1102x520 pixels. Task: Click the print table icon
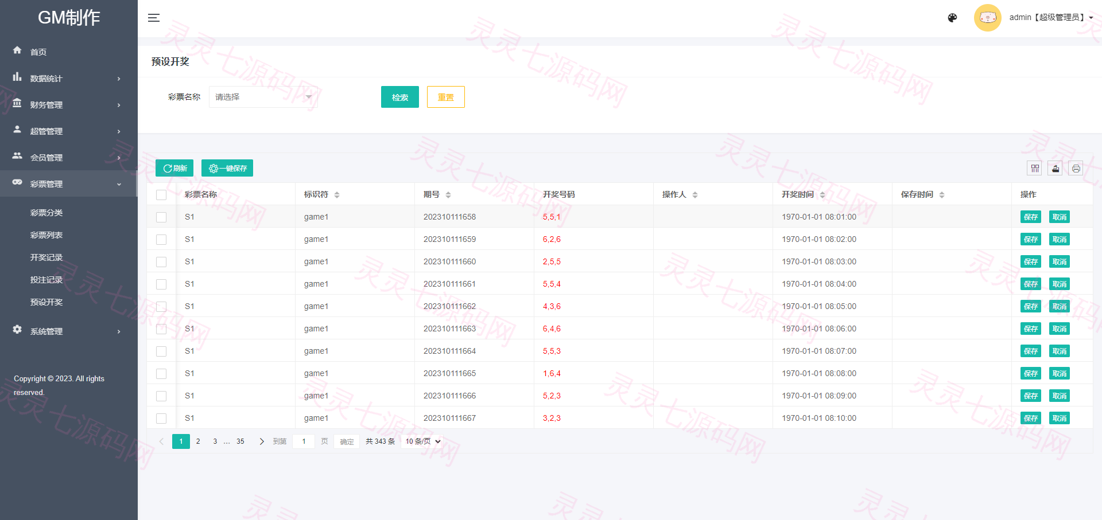coord(1076,169)
